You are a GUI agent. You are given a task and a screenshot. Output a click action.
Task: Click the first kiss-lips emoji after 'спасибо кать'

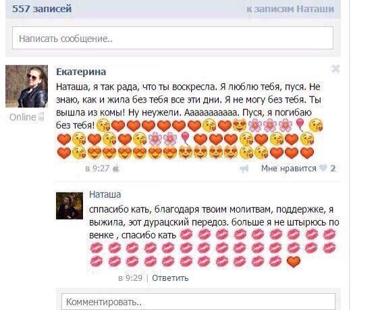tap(186, 235)
